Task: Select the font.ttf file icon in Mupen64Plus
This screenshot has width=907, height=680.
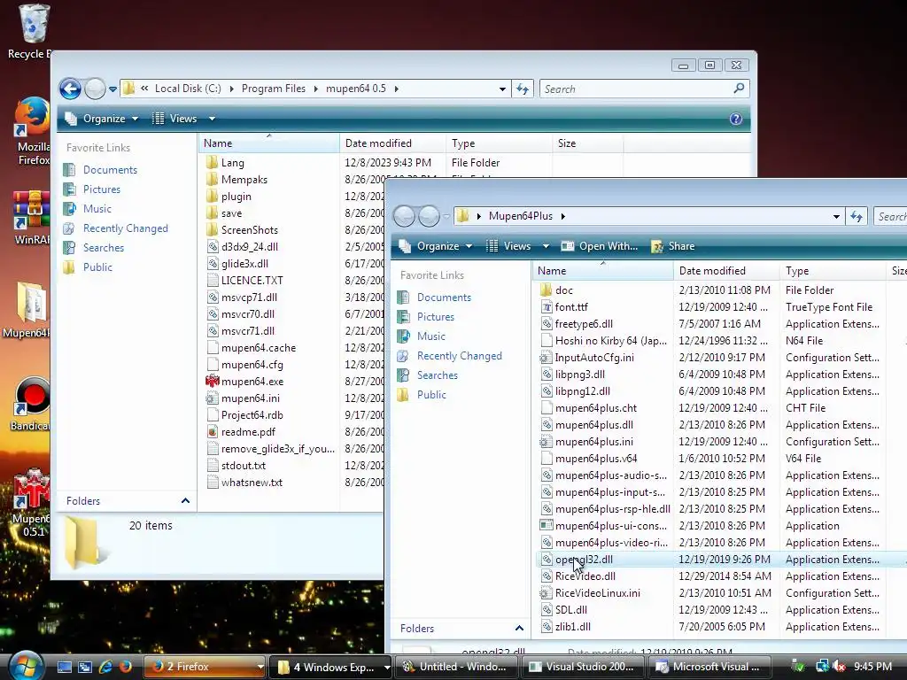Action: [546, 307]
